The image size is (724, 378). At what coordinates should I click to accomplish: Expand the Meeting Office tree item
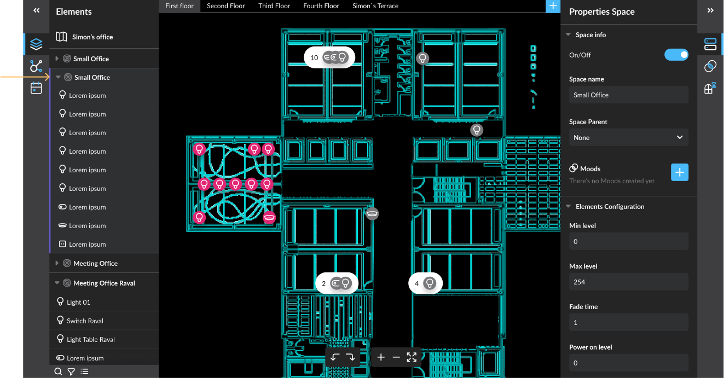pos(57,263)
